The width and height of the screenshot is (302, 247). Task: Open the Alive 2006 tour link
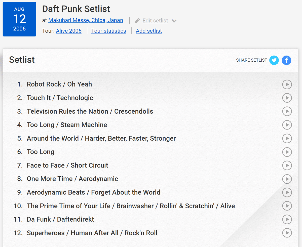tap(69, 31)
